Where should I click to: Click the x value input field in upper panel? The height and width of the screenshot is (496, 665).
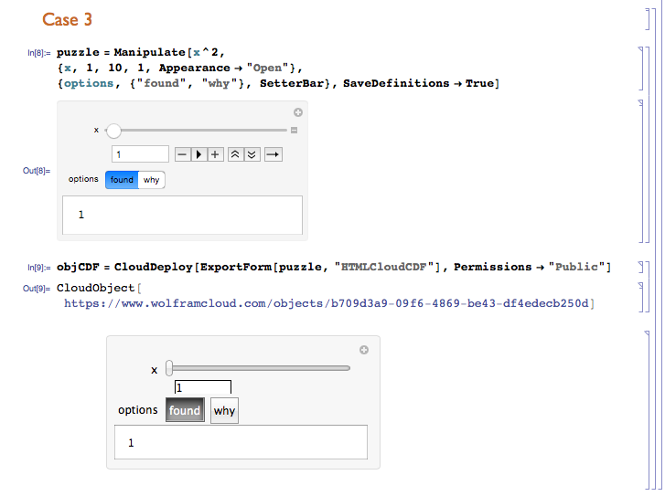pos(140,154)
